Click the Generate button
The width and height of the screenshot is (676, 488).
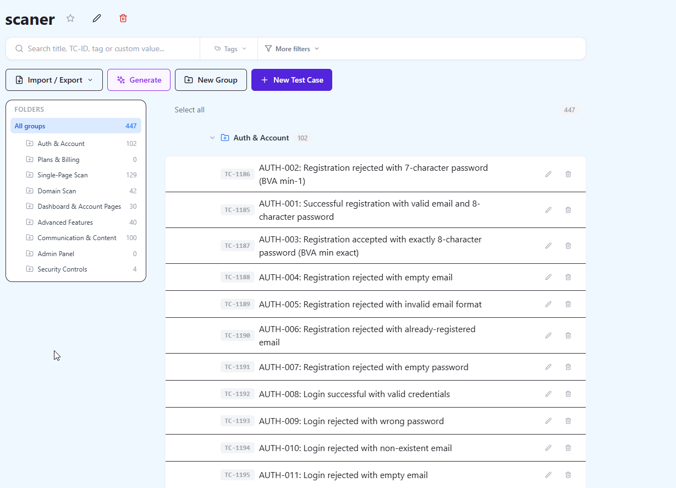(x=139, y=80)
